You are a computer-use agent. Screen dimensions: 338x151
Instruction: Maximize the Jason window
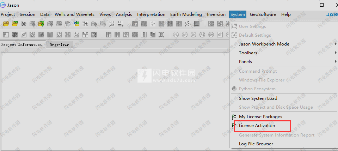[322, 5]
